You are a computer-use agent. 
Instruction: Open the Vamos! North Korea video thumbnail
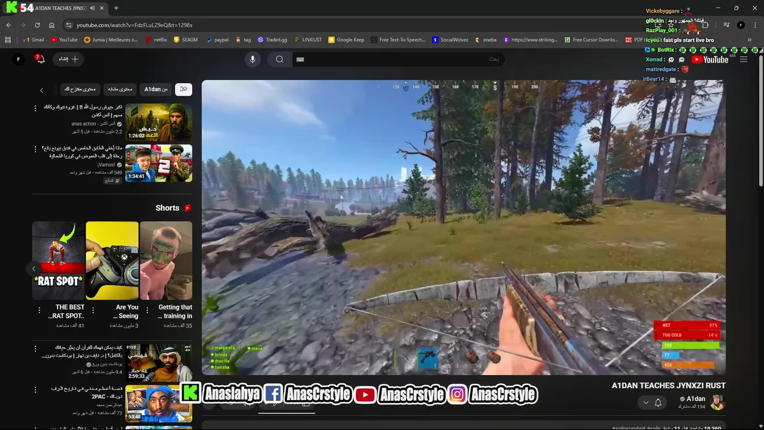159,163
